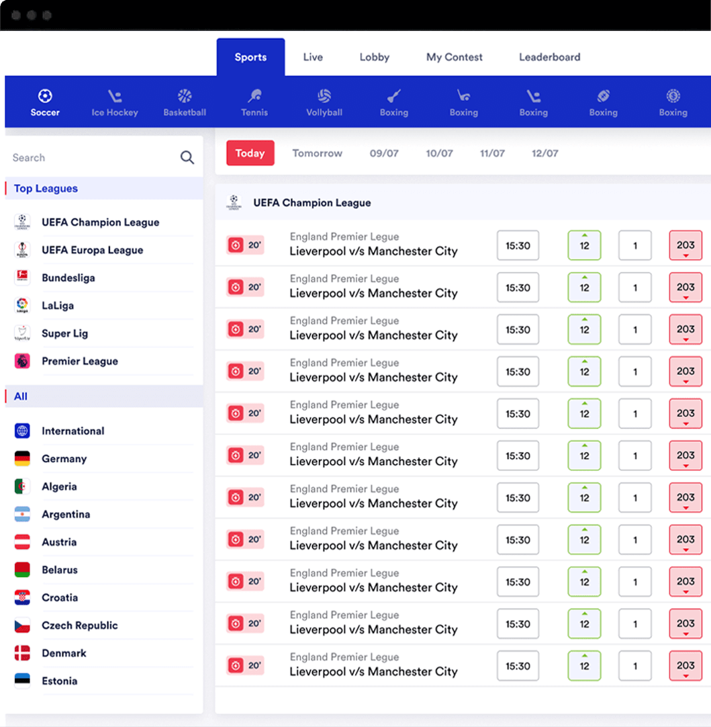Open the first Boxing category
This screenshot has width=711, height=727.
(x=393, y=101)
